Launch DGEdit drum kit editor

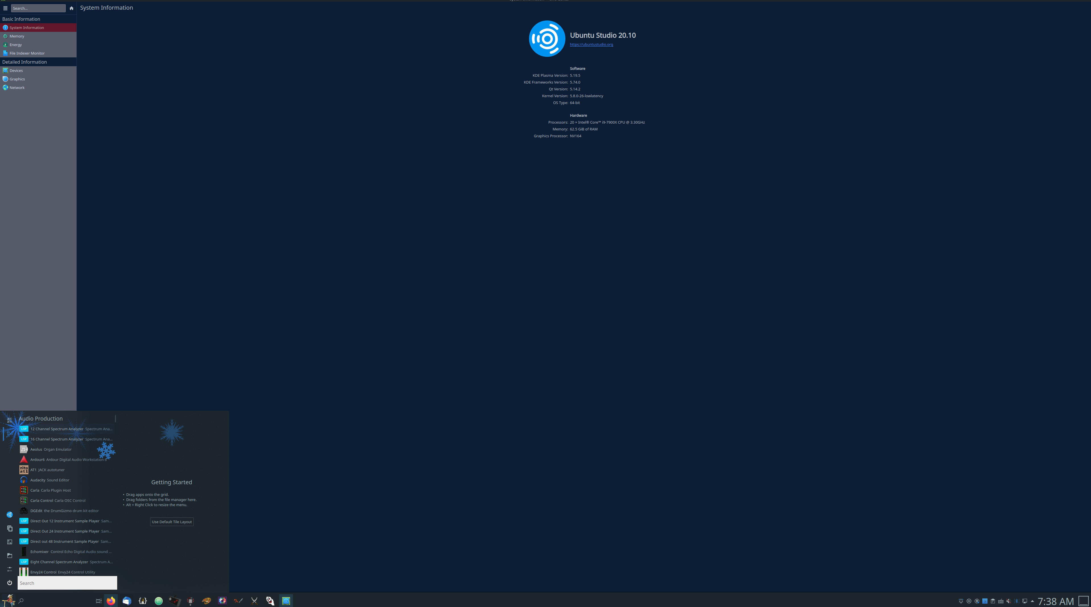click(x=67, y=510)
